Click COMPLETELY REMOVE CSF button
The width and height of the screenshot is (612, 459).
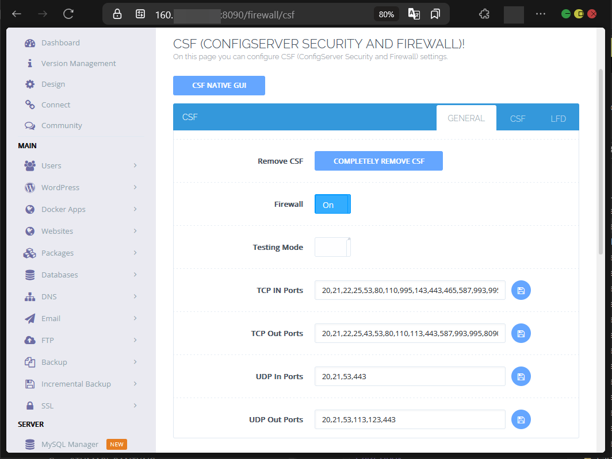click(x=378, y=161)
